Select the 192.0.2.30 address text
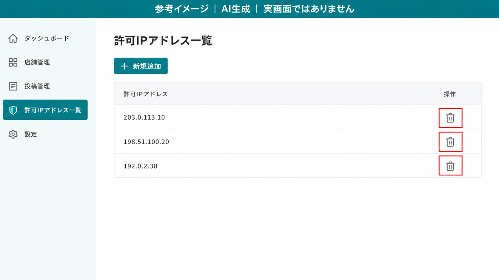Image resolution: width=499 pixels, height=280 pixels. [x=140, y=166]
